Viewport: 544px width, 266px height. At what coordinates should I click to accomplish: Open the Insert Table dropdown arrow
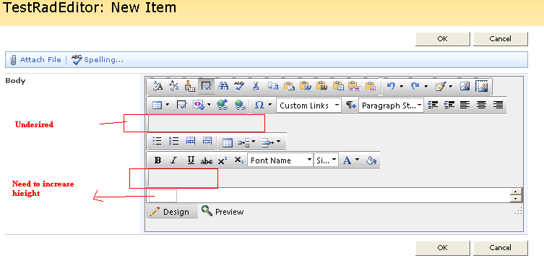coord(168,106)
